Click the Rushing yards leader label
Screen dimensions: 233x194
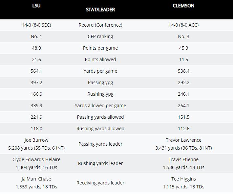click(100, 163)
